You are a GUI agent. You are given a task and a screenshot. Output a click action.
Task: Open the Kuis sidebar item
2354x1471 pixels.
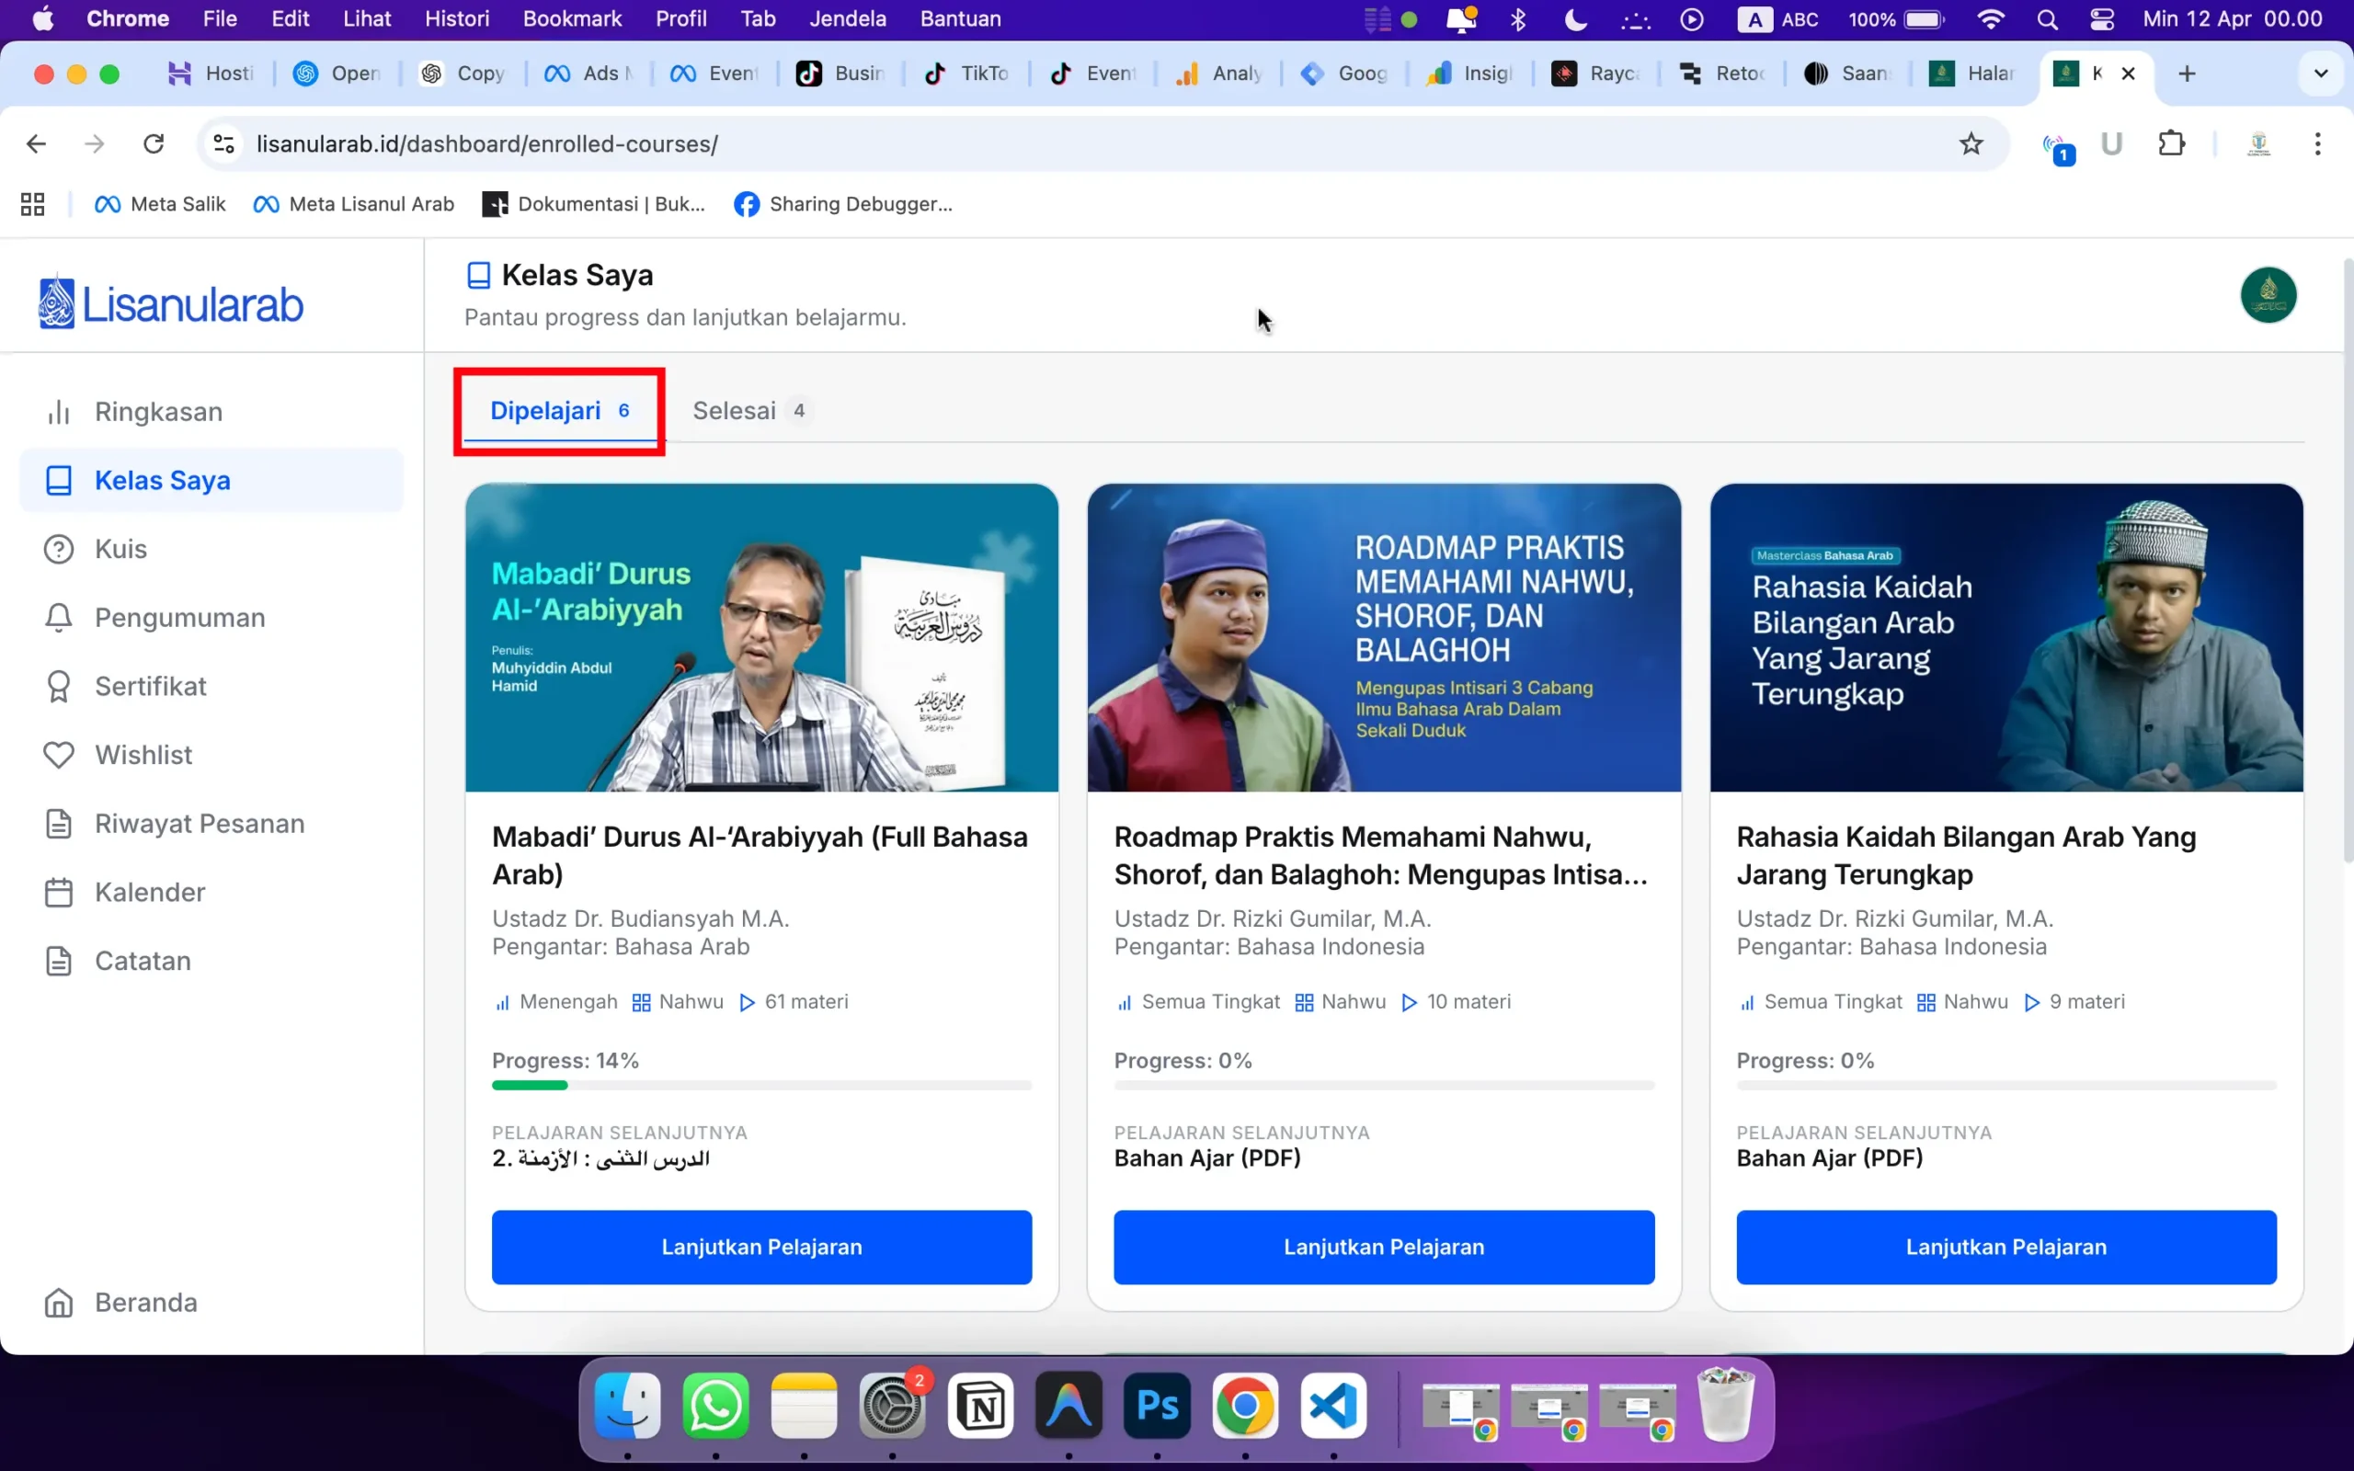point(120,549)
